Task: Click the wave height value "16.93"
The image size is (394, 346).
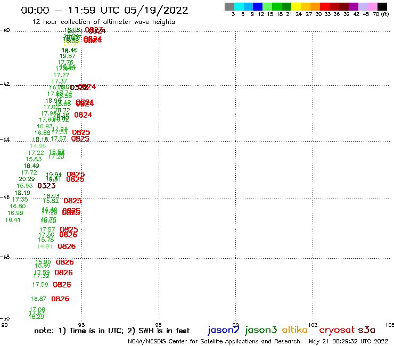Action: coord(45,126)
